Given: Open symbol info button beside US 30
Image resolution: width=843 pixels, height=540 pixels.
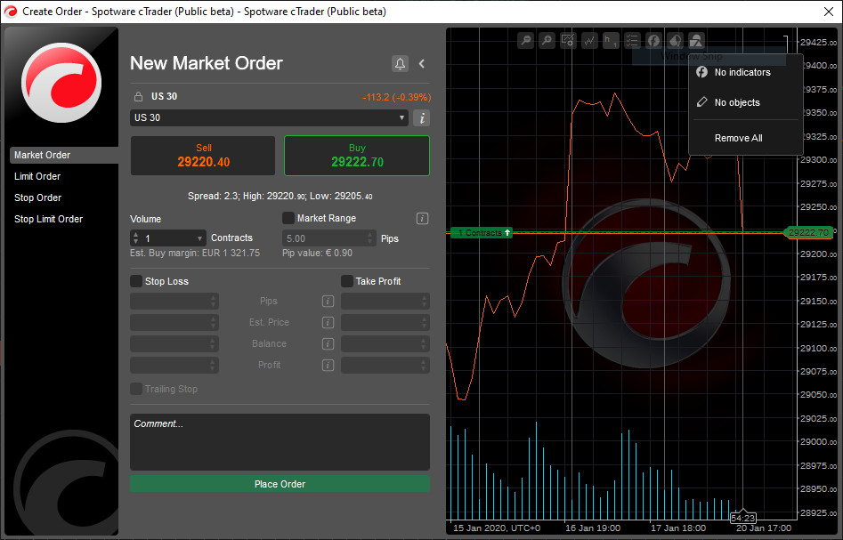Looking at the screenshot, I should [x=422, y=118].
